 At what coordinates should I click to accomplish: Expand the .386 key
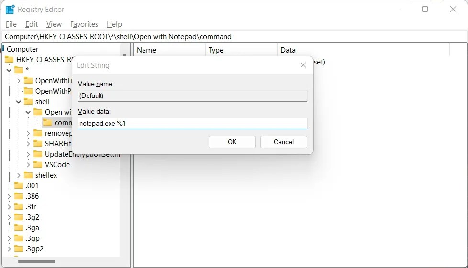pyautogui.click(x=9, y=196)
